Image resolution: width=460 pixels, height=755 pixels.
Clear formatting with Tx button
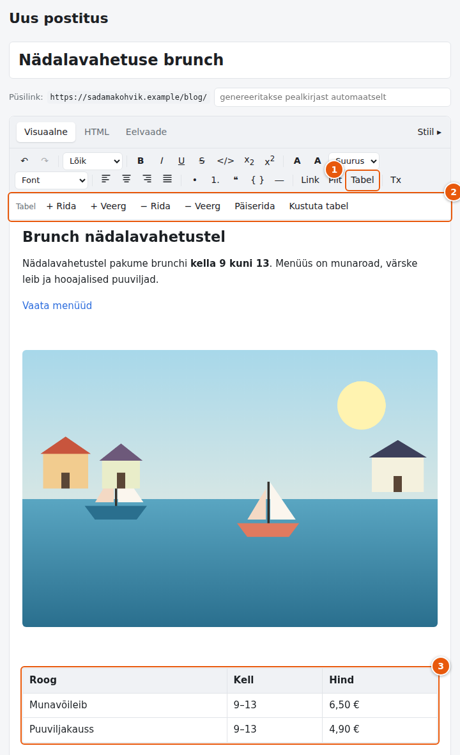point(395,180)
